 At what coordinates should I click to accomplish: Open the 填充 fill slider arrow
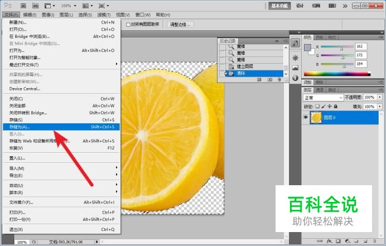[x=380, y=107]
